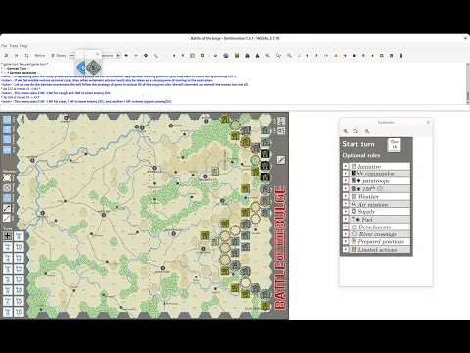
Task: Click the minus stepper in the toolbar
Action: tap(72, 56)
